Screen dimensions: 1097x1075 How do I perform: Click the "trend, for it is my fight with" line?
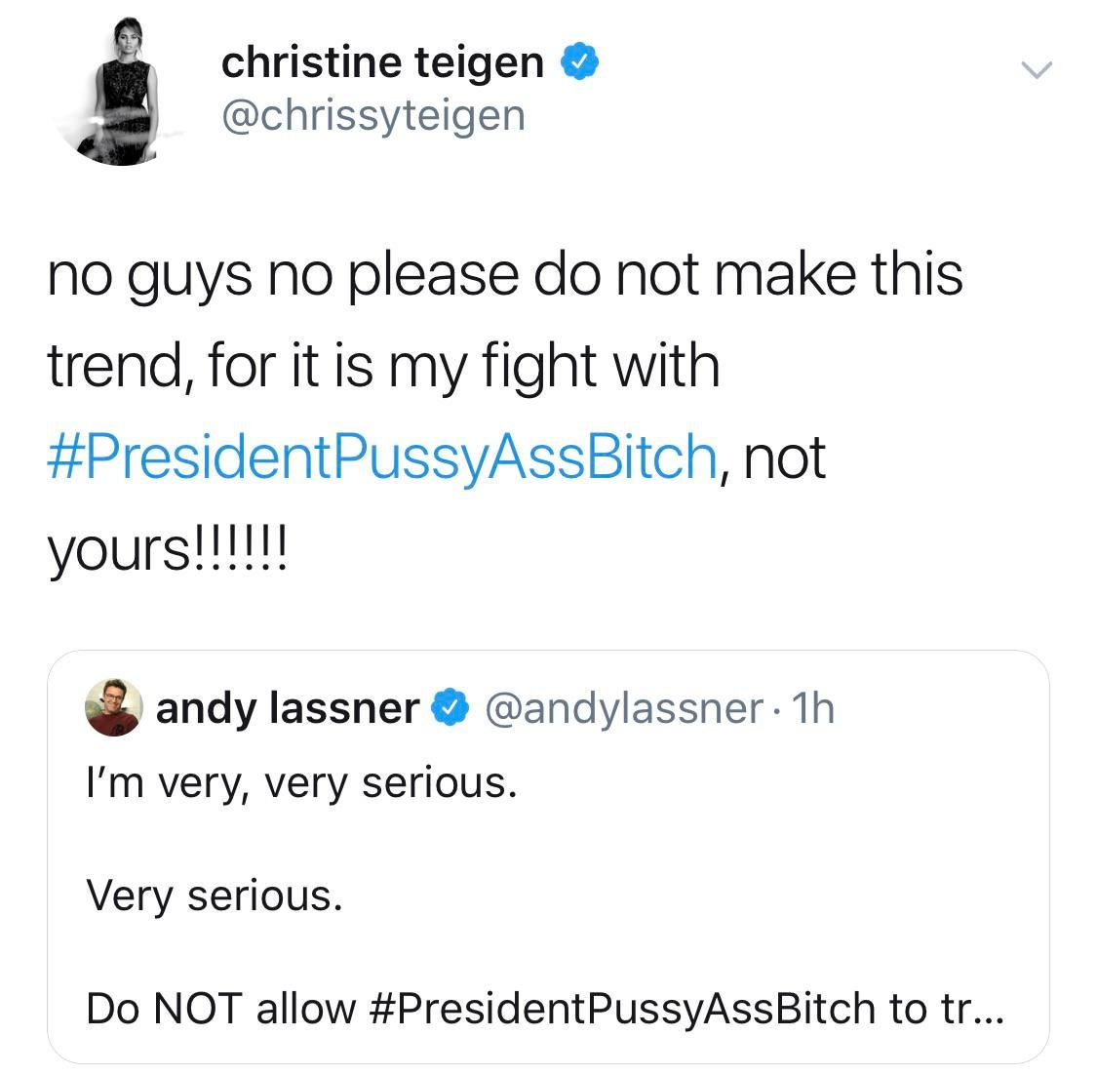383,365
